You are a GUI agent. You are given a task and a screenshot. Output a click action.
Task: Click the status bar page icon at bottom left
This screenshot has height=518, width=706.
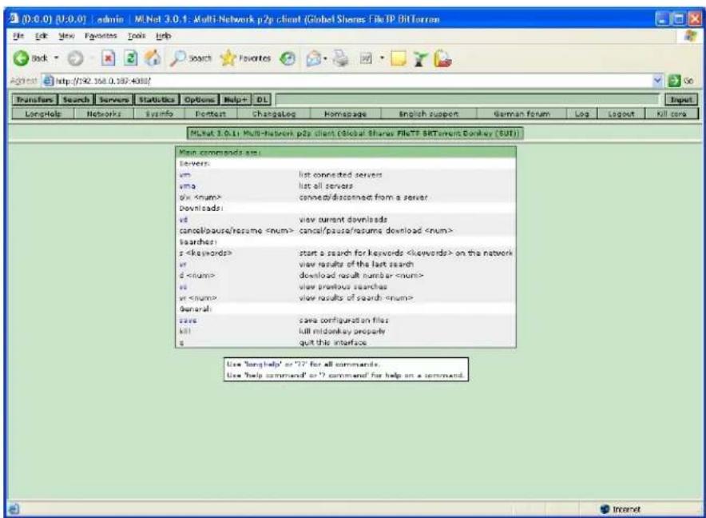pos(14,509)
